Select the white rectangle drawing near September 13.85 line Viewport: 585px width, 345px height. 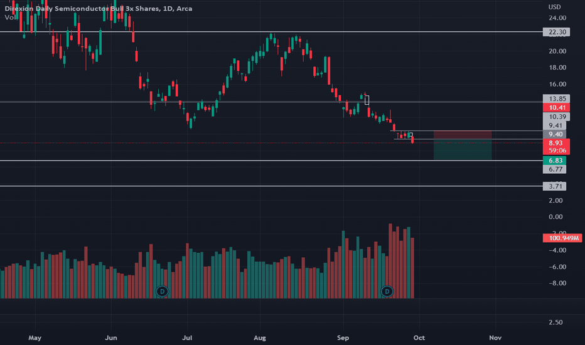367,100
